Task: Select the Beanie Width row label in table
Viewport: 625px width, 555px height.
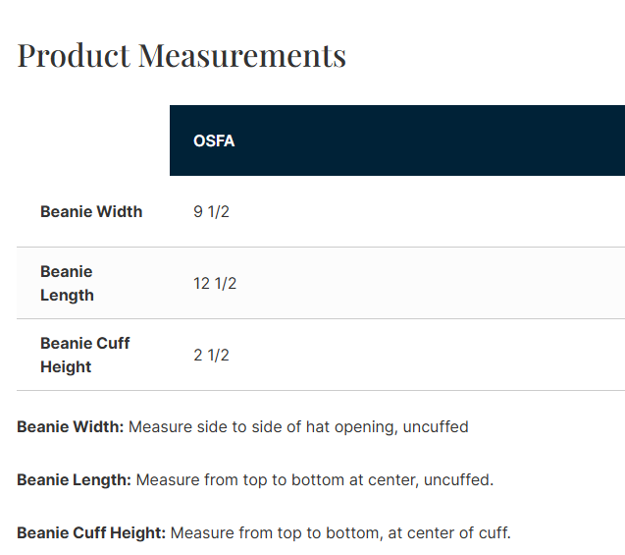Action: pos(91,211)
